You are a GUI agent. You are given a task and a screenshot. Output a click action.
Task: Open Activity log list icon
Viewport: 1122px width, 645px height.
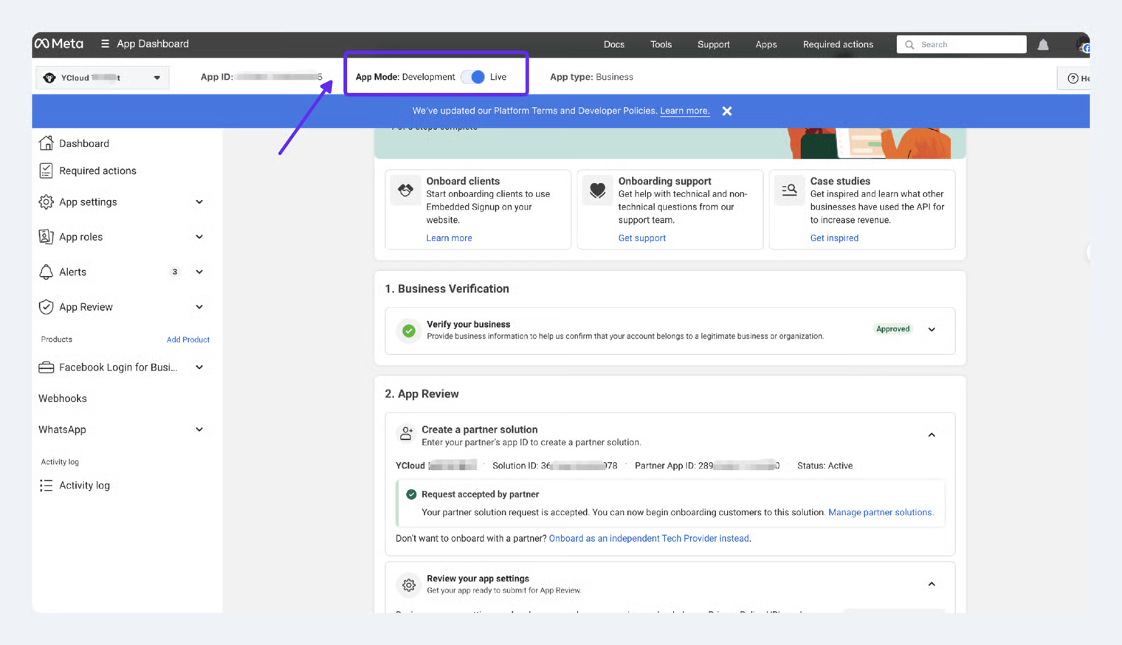coord(46,486)
